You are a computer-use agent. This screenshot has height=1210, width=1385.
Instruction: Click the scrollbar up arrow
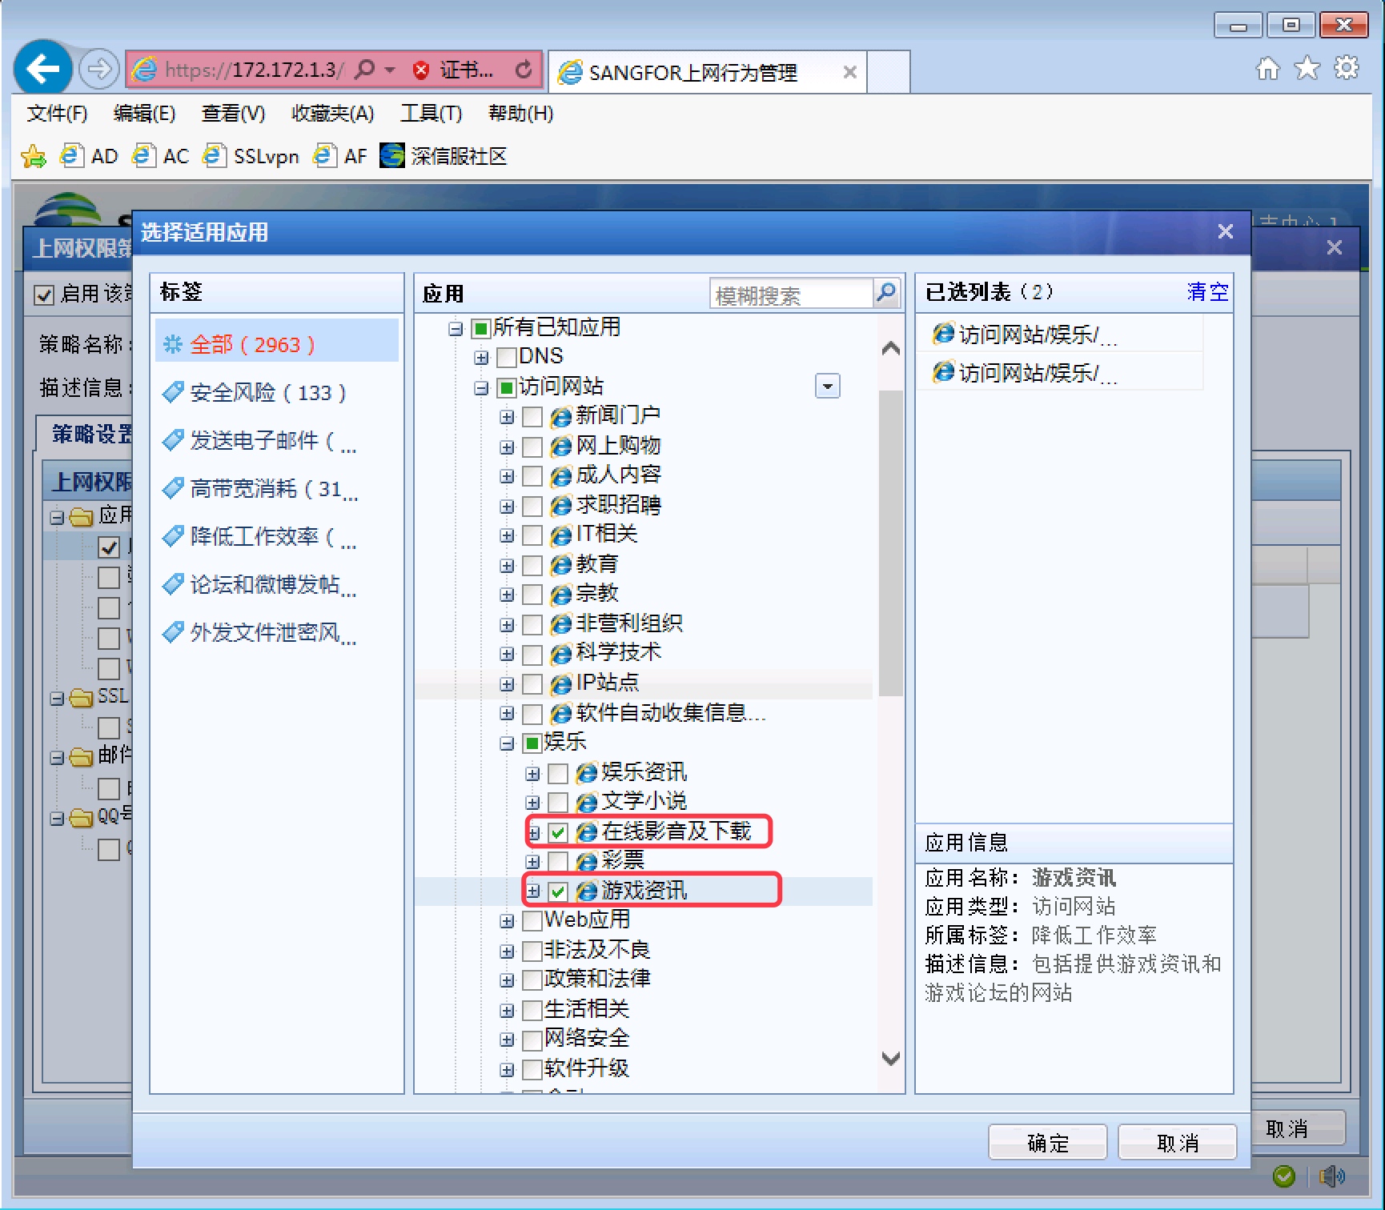[890, 348]
